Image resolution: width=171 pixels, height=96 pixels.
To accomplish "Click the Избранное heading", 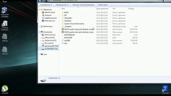I will tap(48, 10).
